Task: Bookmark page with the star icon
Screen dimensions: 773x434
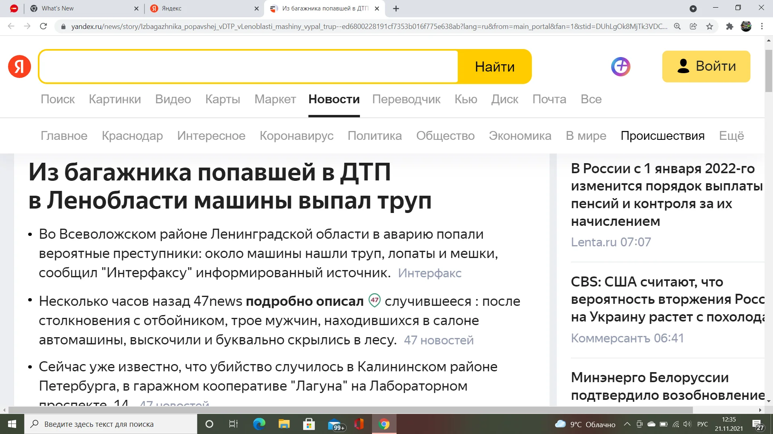Action: pyautogui.click(x=709, y=27)
